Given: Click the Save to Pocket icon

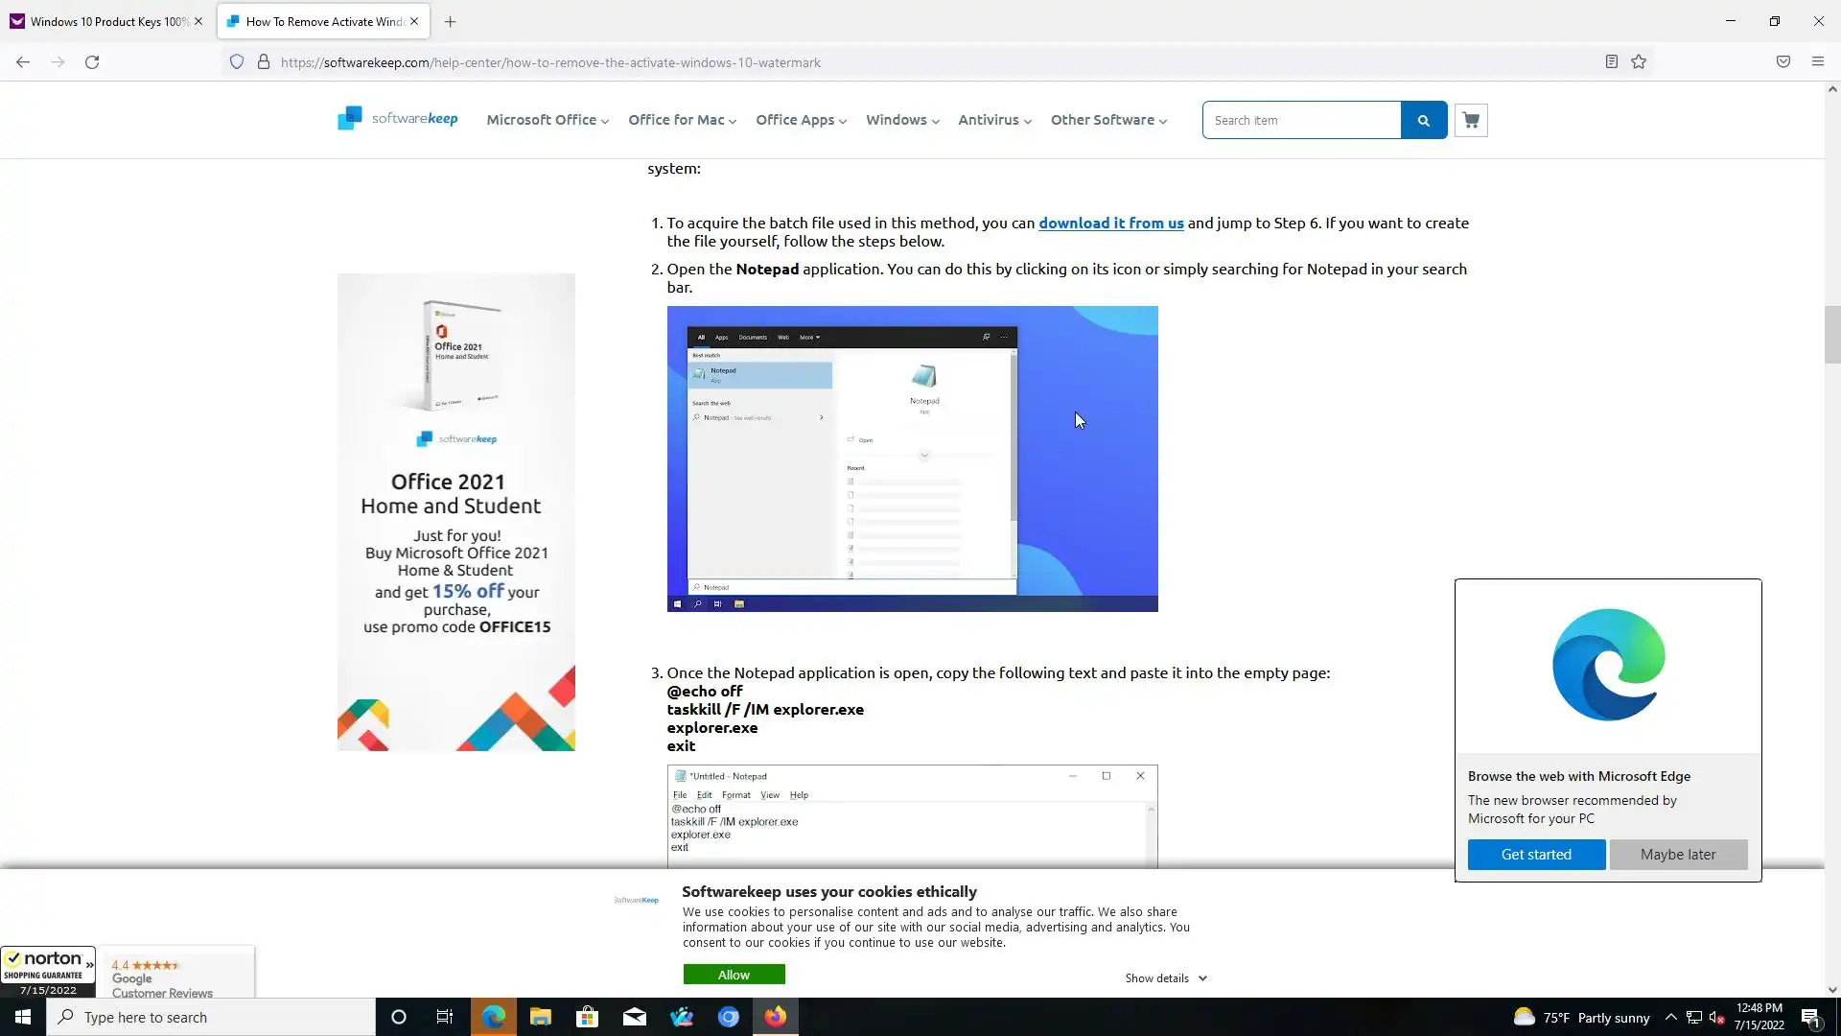Looking at the screenshot, I should 1783,62.
